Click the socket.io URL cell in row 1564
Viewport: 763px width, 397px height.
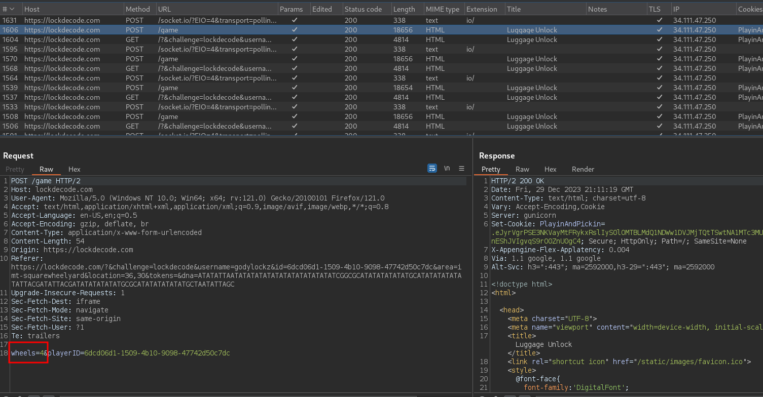(217, 78)
